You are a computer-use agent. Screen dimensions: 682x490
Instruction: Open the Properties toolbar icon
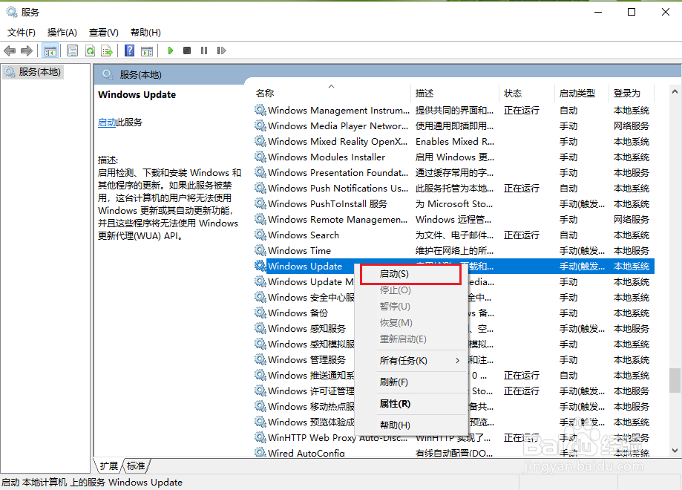[73, 51]
